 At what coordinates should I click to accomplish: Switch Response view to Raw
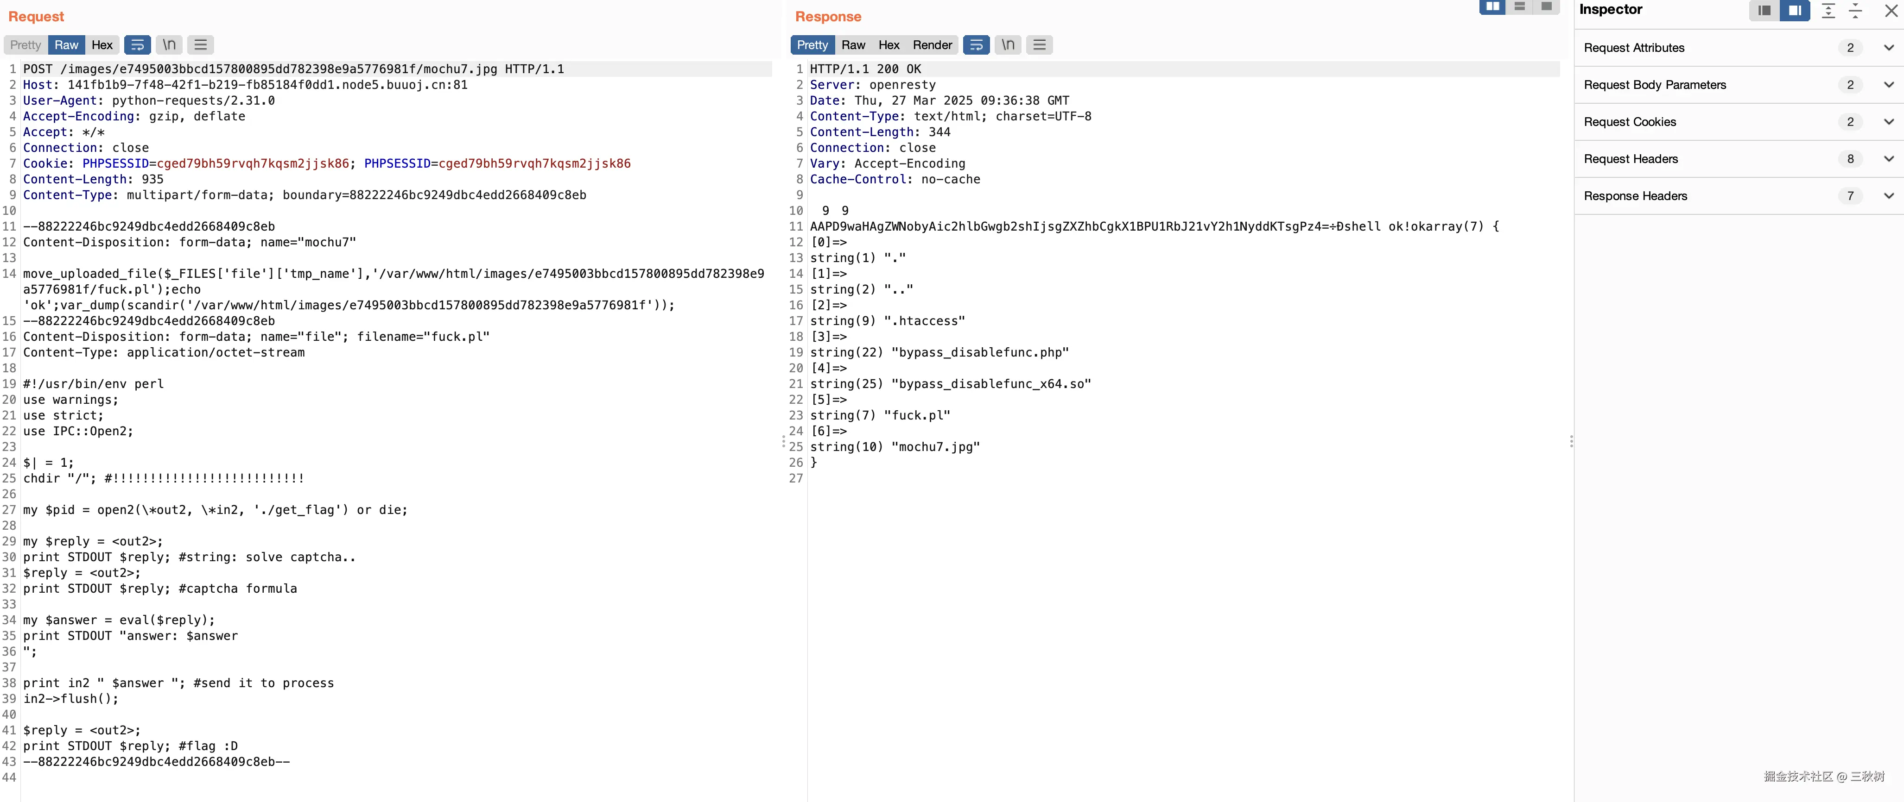(853, 45)
